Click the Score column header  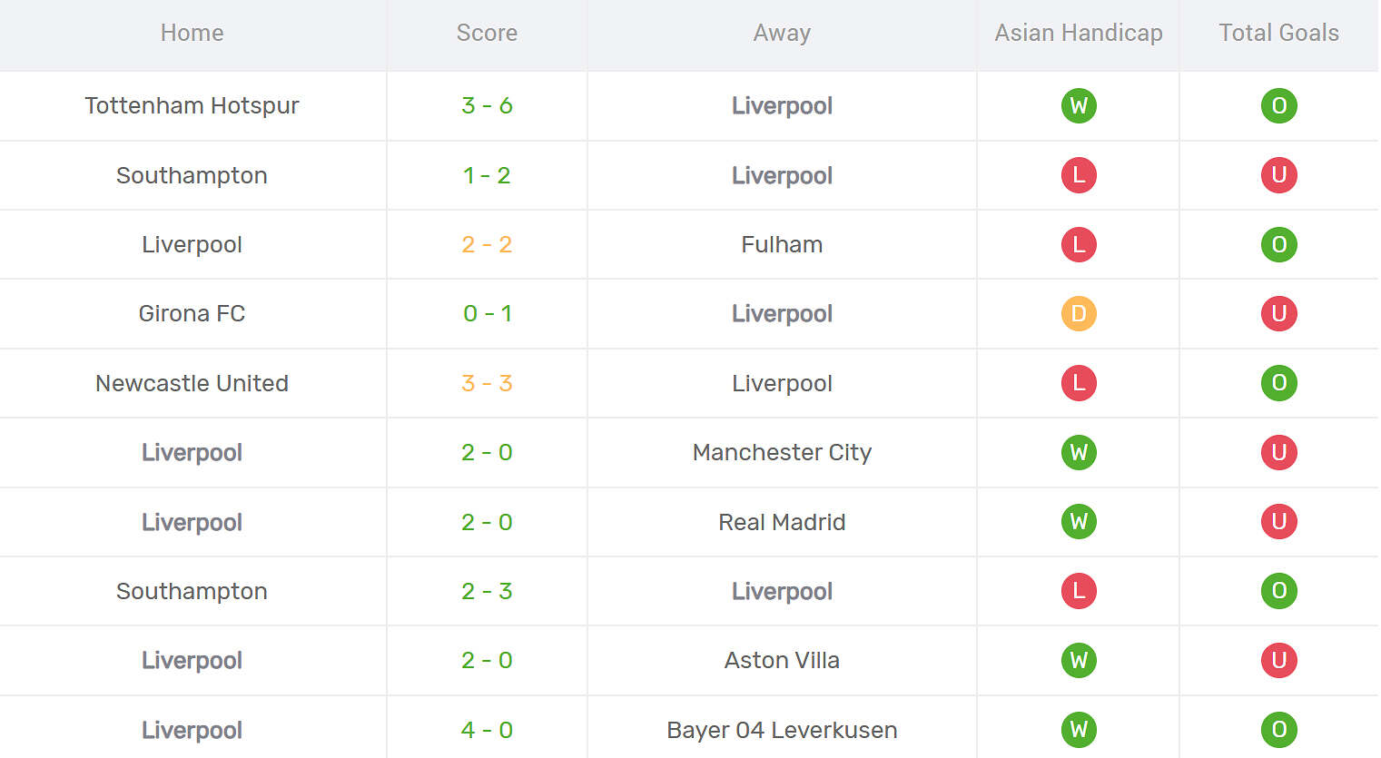487,34
